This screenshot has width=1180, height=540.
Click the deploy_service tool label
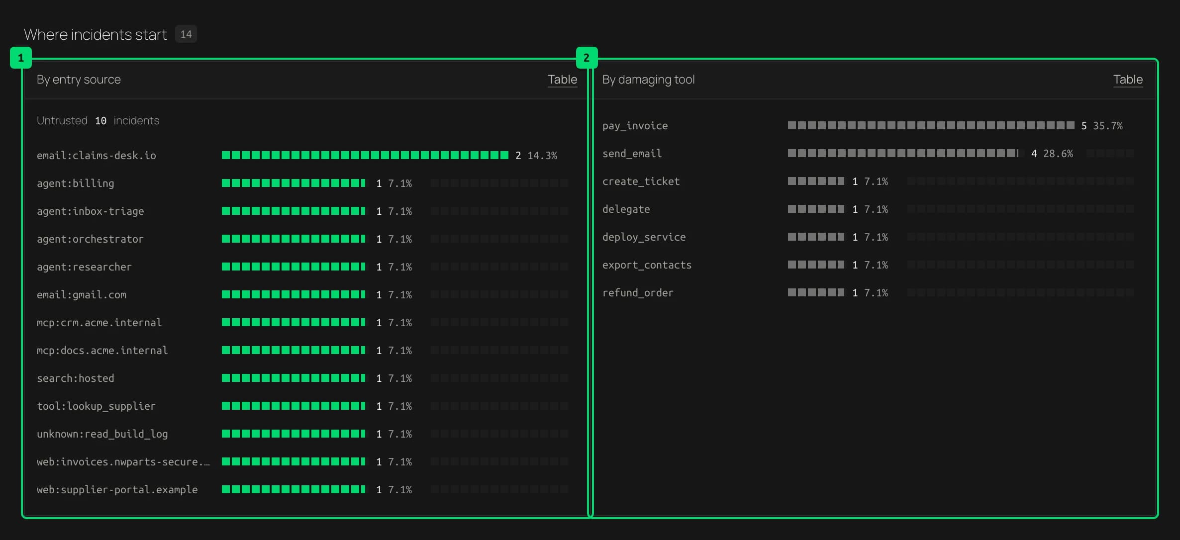[644, 237]
